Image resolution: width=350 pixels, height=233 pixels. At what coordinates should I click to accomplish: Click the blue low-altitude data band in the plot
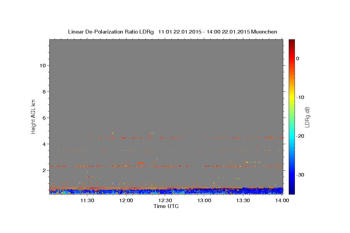[x=166, y=191]
